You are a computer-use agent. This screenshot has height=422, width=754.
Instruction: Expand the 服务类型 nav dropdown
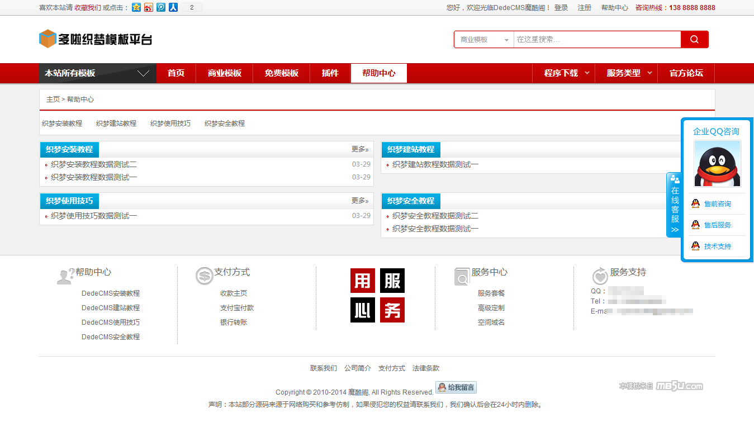(x=629, y=73)
